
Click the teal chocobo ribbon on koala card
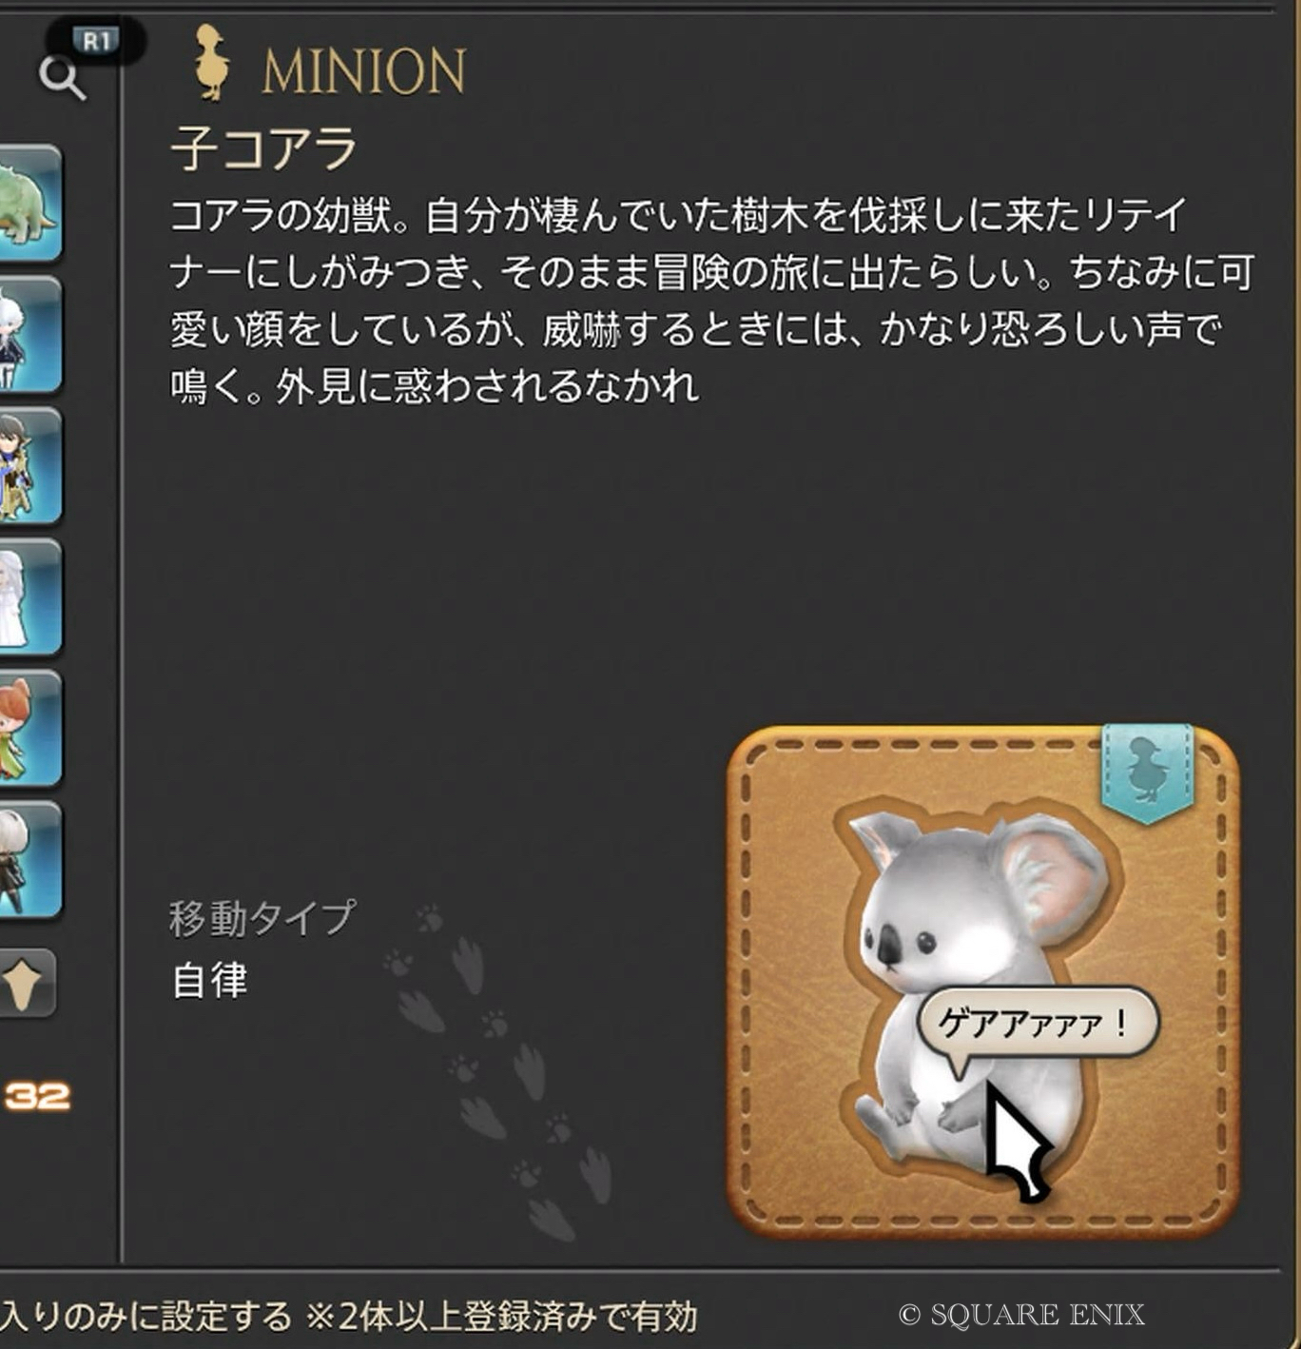coord(1147,772)
